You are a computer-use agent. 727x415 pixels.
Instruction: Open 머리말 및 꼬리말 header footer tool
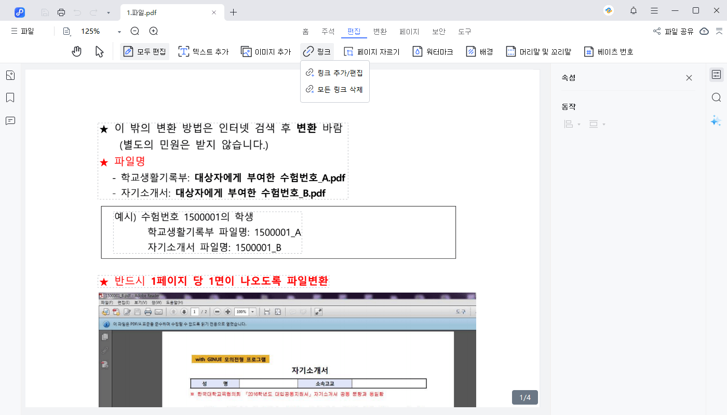pyautogui.click(x=538, y=51)
